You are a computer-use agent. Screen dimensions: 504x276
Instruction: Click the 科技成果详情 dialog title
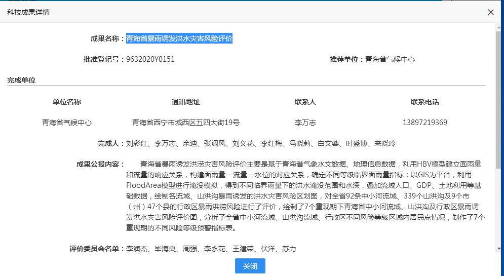pyautogui.click(x=28, y=12)
